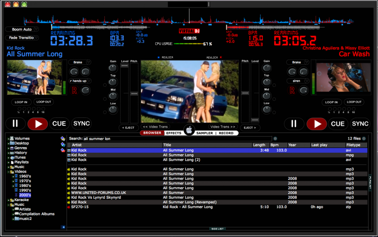Screen dimensions: 378x237
Task: Switch to the BROWSER tab
Action: tap(152, 133)
